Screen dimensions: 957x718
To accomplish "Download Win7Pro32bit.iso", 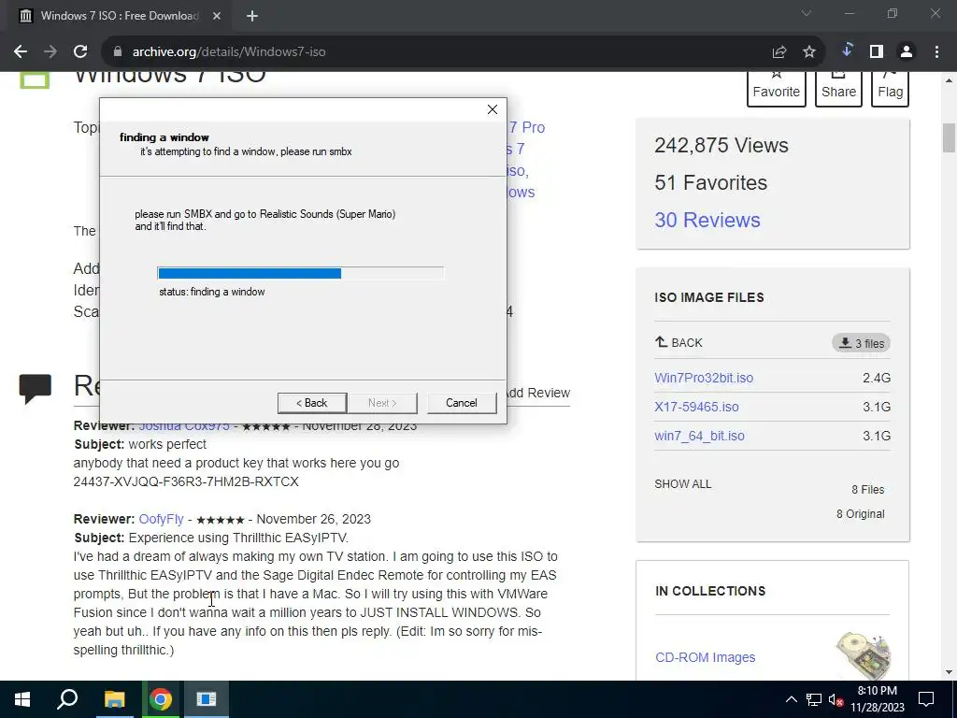I will (704, 378).
